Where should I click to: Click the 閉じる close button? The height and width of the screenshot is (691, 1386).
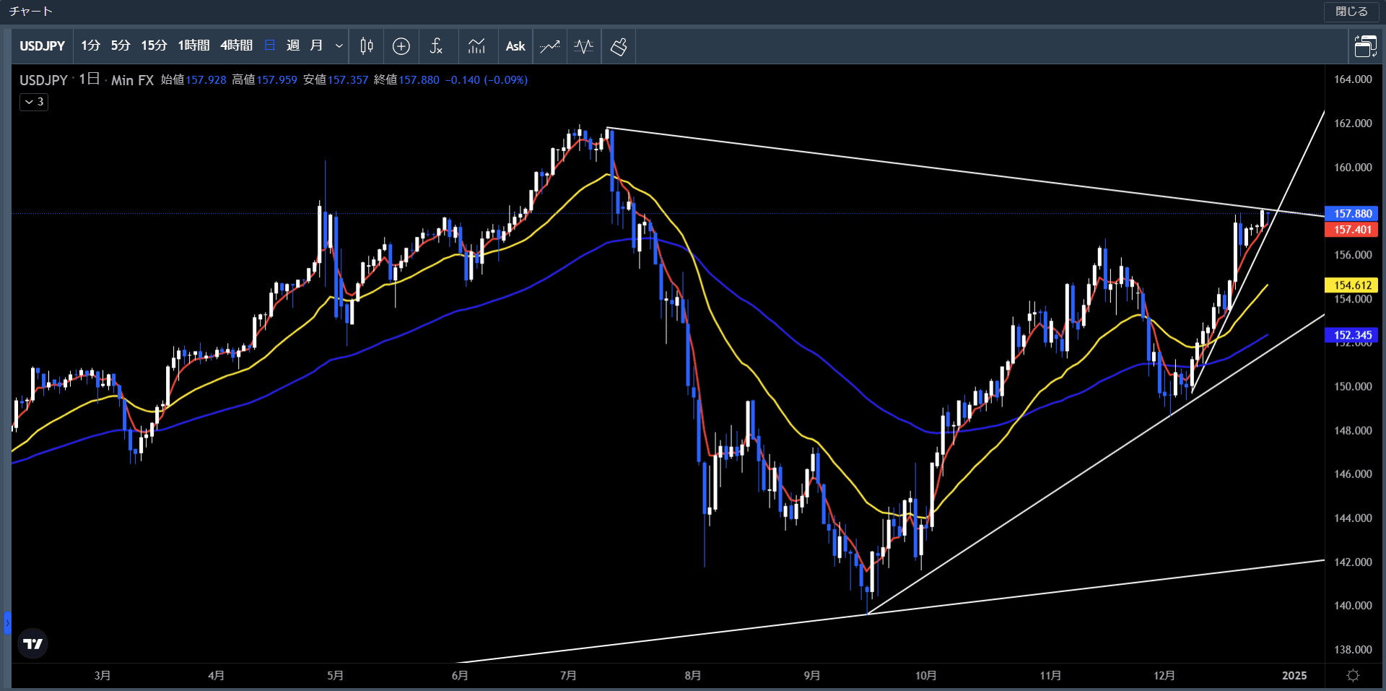tap(1351, 12)
